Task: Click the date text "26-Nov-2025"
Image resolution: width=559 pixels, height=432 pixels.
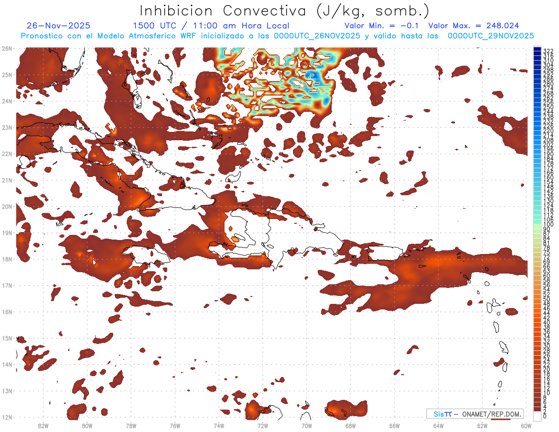Action: coord(59,26)
